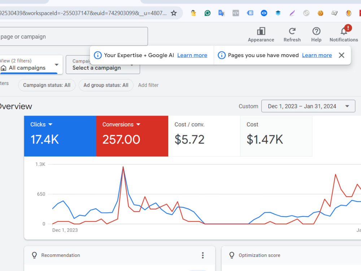This screenshot has height=271, width=361.
Task: Open the Grammarly browser extension
Action: [x=208, y=13]
